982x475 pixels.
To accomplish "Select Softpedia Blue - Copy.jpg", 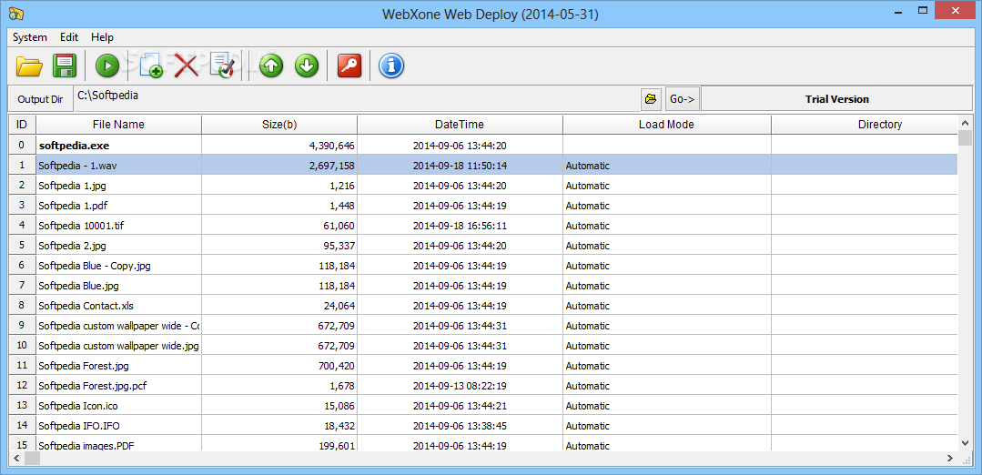I will pyautogui.click(x=95, y=266).
